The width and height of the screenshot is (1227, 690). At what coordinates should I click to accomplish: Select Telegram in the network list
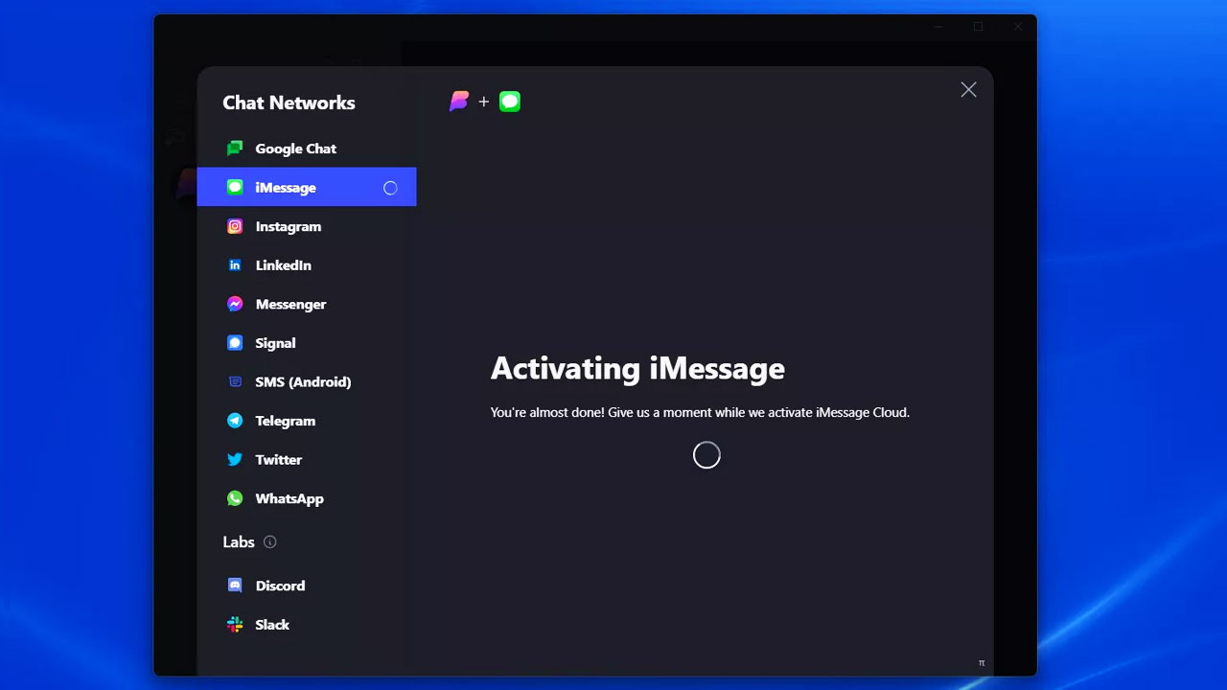(x=285, y=421)
